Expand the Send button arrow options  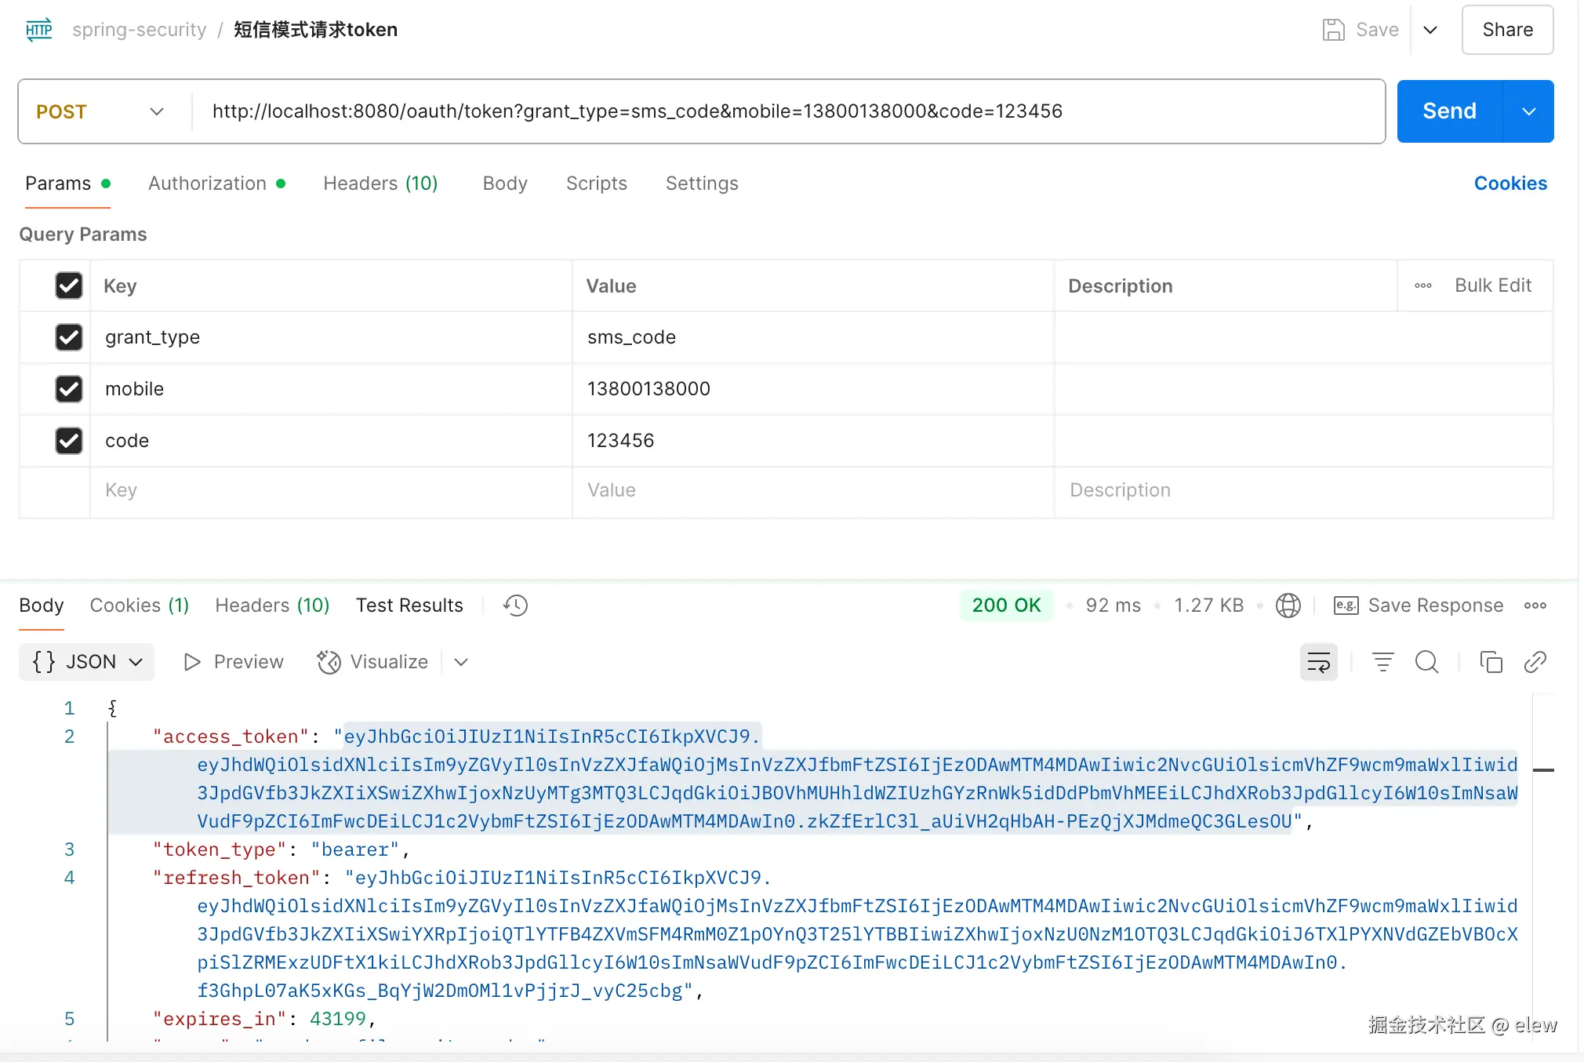pos(1528,111)
